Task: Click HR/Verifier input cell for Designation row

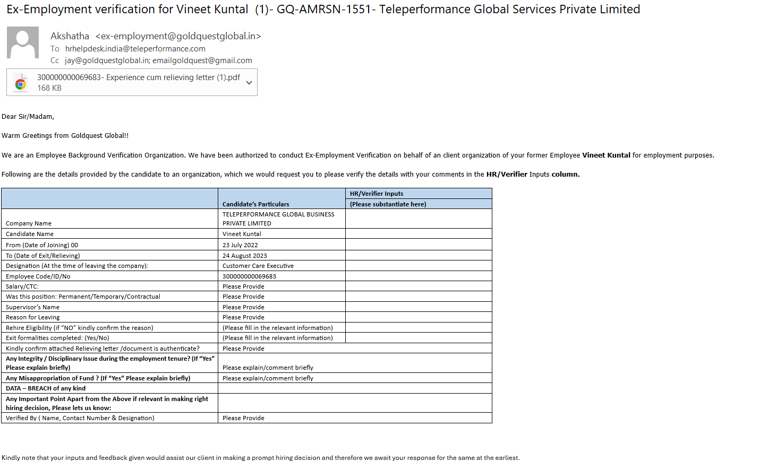Action: pyautogui.click(x=419, y=266)
